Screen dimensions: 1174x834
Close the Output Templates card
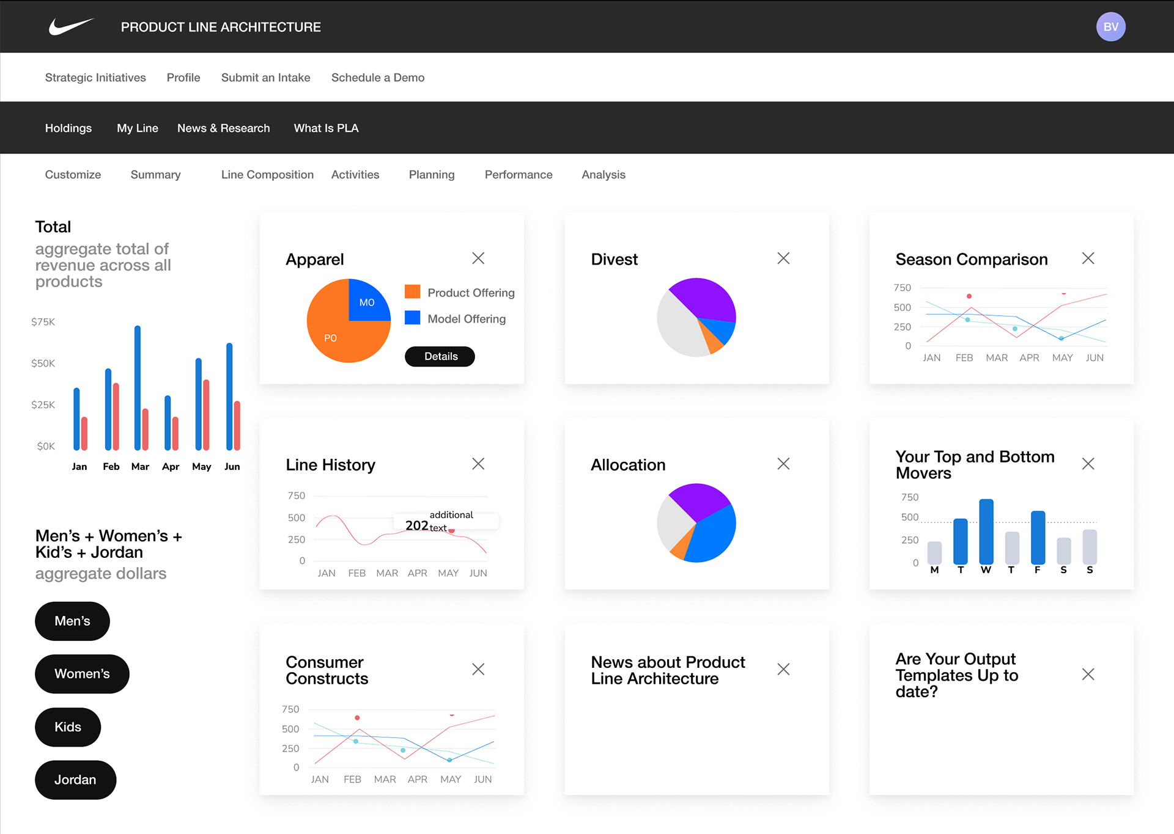1088,674
